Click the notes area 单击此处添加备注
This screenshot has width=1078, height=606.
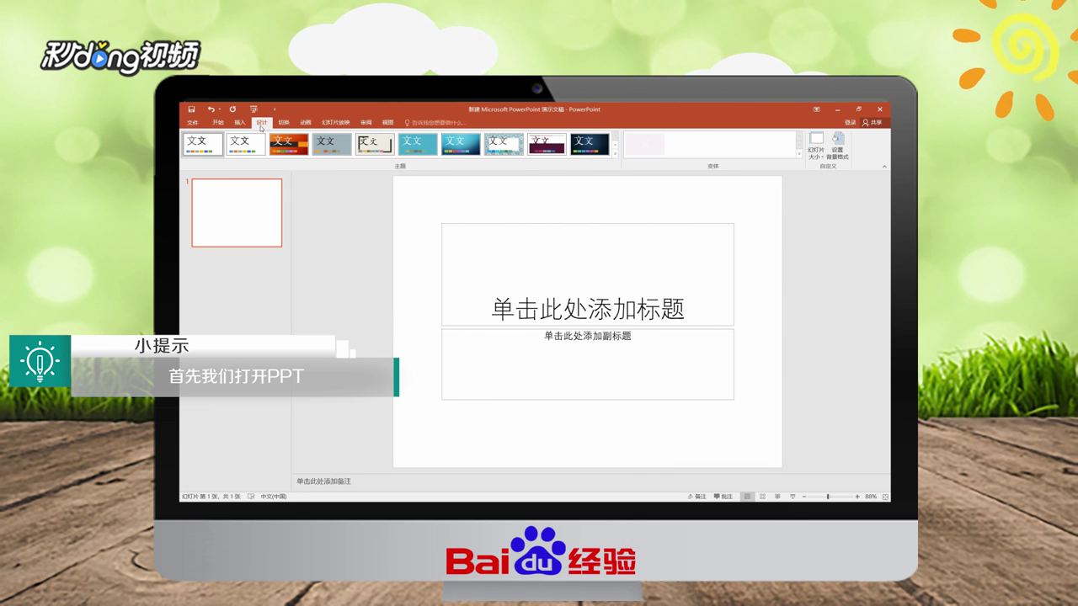pyautogui.click(x=323, y=481)
